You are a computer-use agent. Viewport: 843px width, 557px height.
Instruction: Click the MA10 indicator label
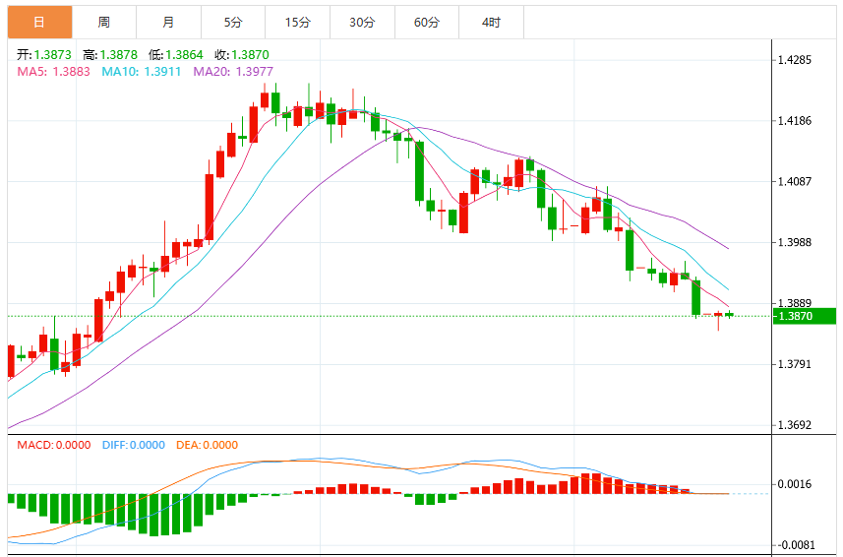pyautogui.click(x=142, y=72)
